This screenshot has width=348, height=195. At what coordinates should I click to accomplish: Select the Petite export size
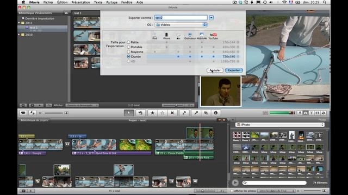[128, 42]
